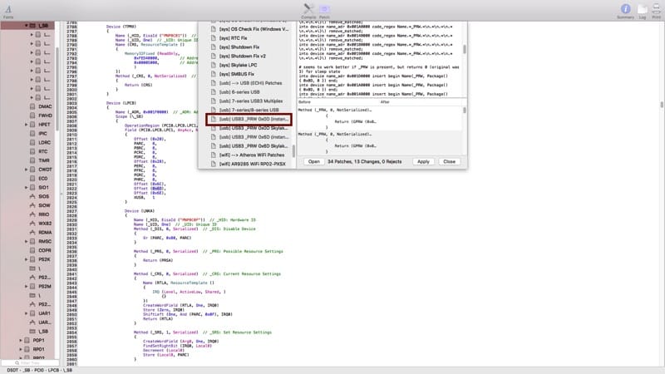
Task: Click the Print toolbar icon
Action: [657, 8]
